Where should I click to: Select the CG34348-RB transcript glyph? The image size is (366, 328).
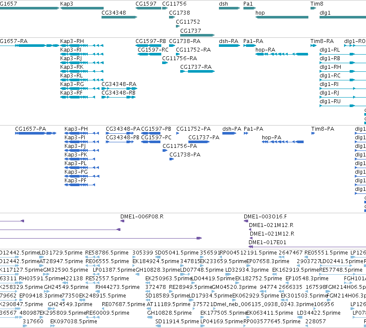click(x=119, y=97)
